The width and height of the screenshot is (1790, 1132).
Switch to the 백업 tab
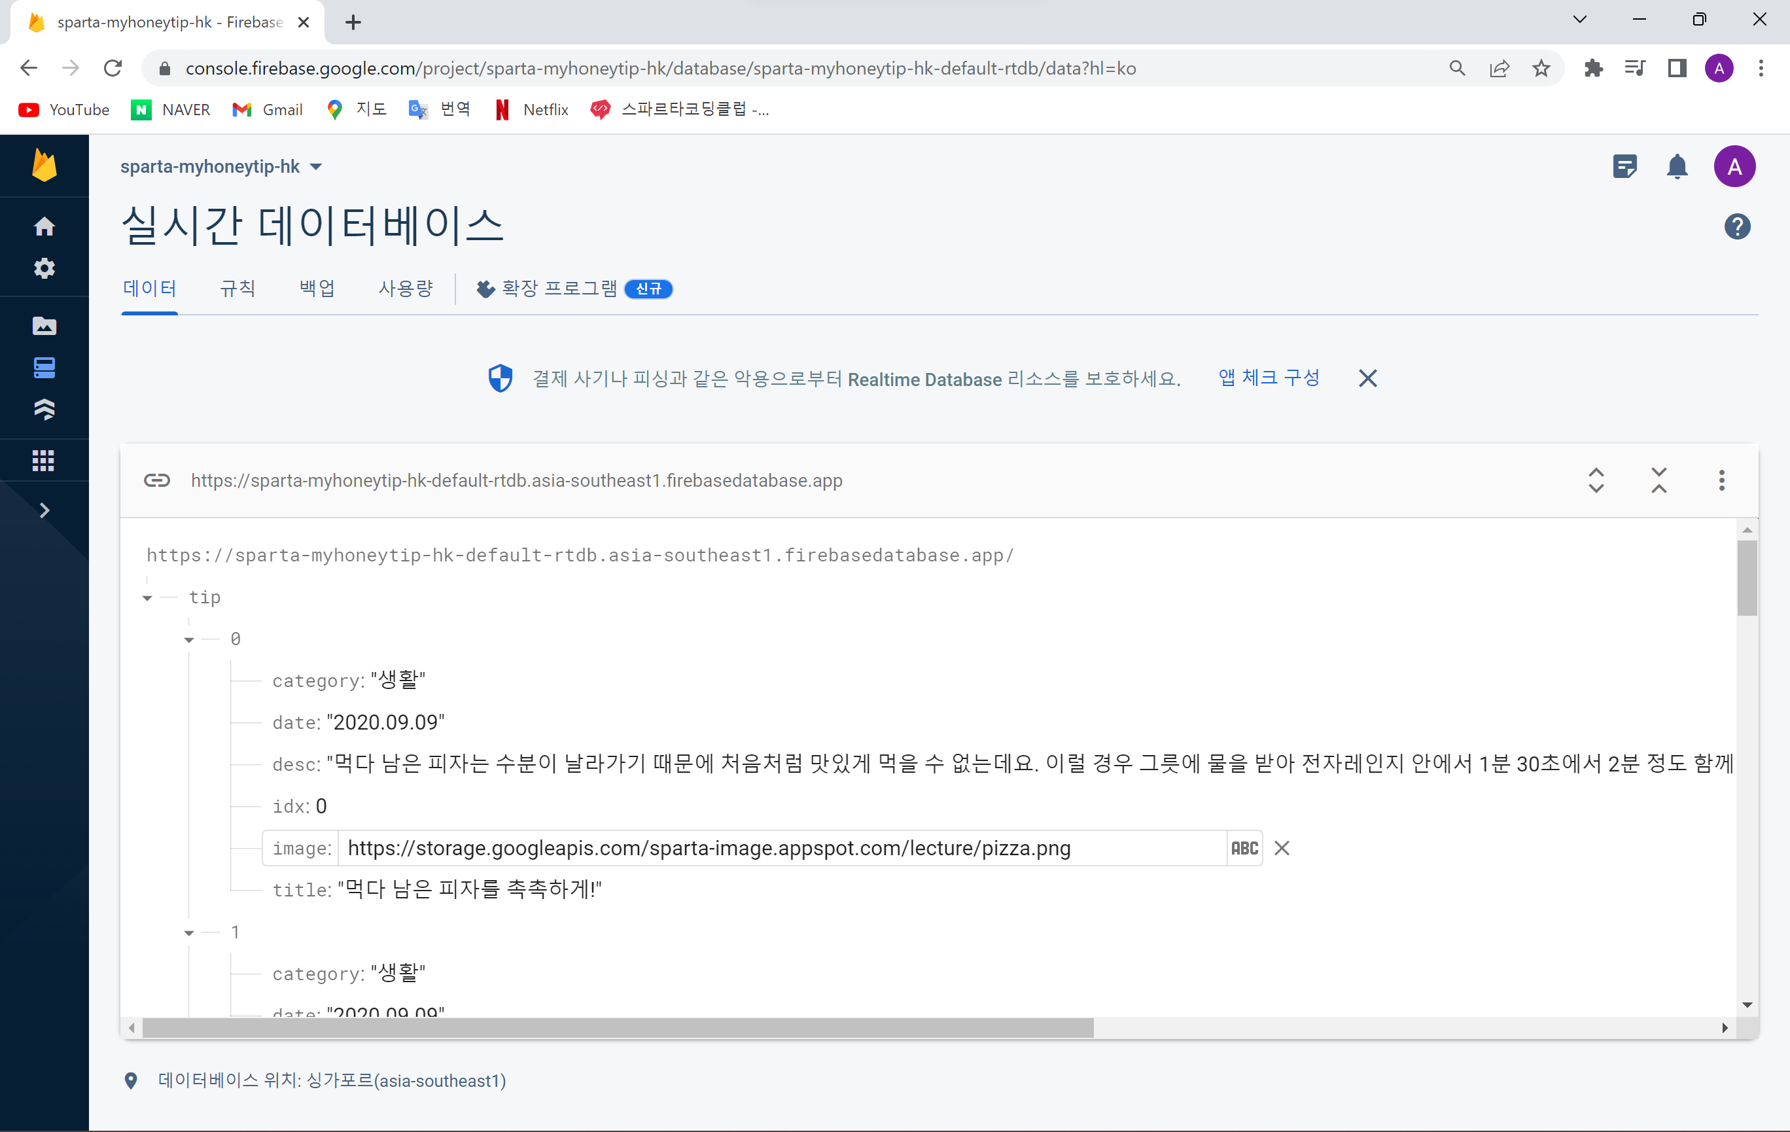click(317, 289)
